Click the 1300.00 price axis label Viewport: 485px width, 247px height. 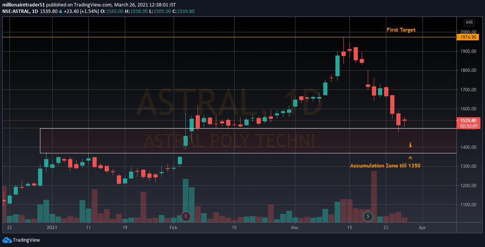point(468,167)
